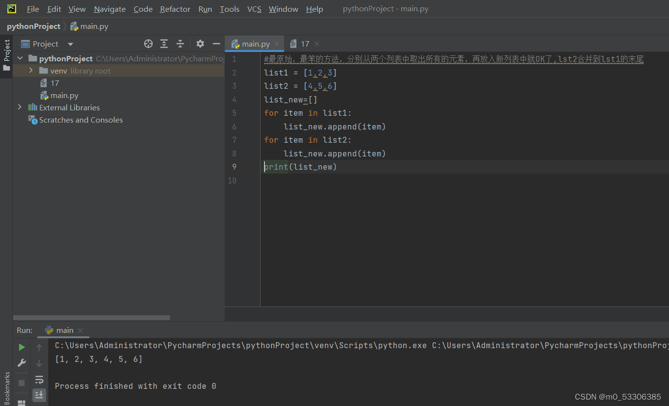Viewport: 669px width, 406px height.
Task: Click print(list_new) code line
Action: pos(300,167)
